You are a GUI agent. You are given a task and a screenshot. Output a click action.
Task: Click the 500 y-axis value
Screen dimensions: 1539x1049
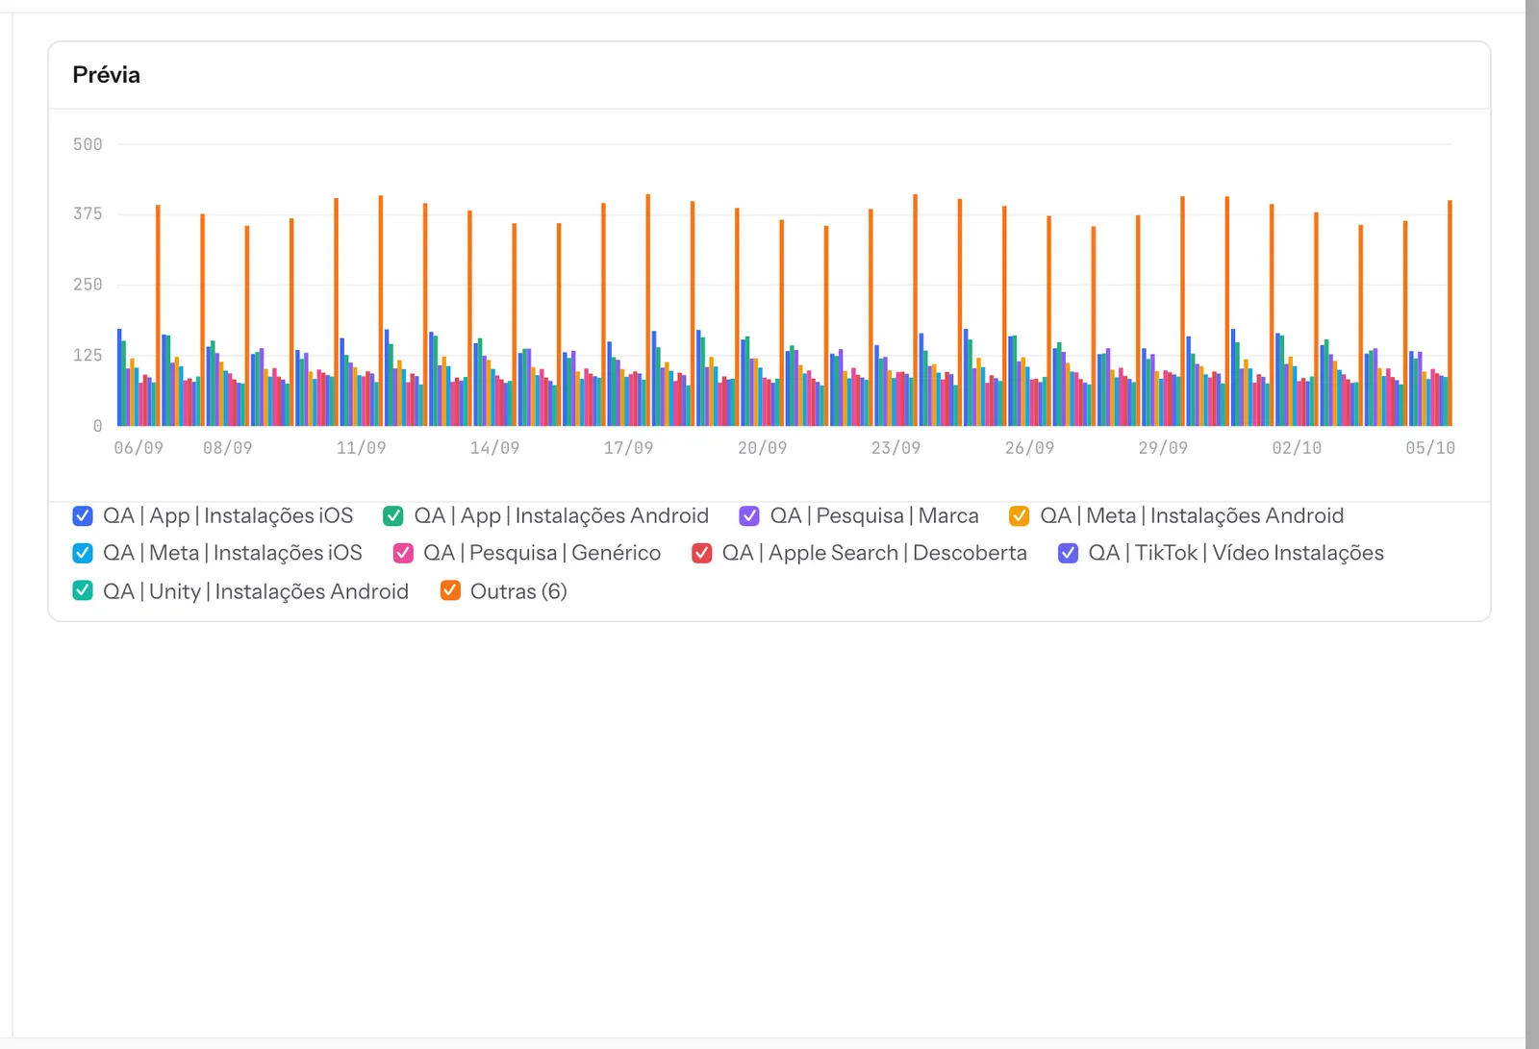tap(88, 144)
